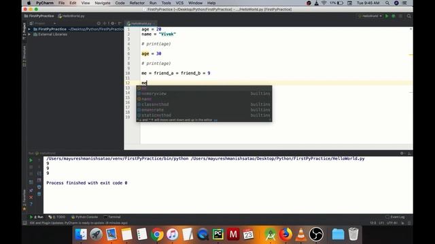The image size is (435, 244).
Task: Run HelloWorld with the green toolbar play button
Action: 387,16
